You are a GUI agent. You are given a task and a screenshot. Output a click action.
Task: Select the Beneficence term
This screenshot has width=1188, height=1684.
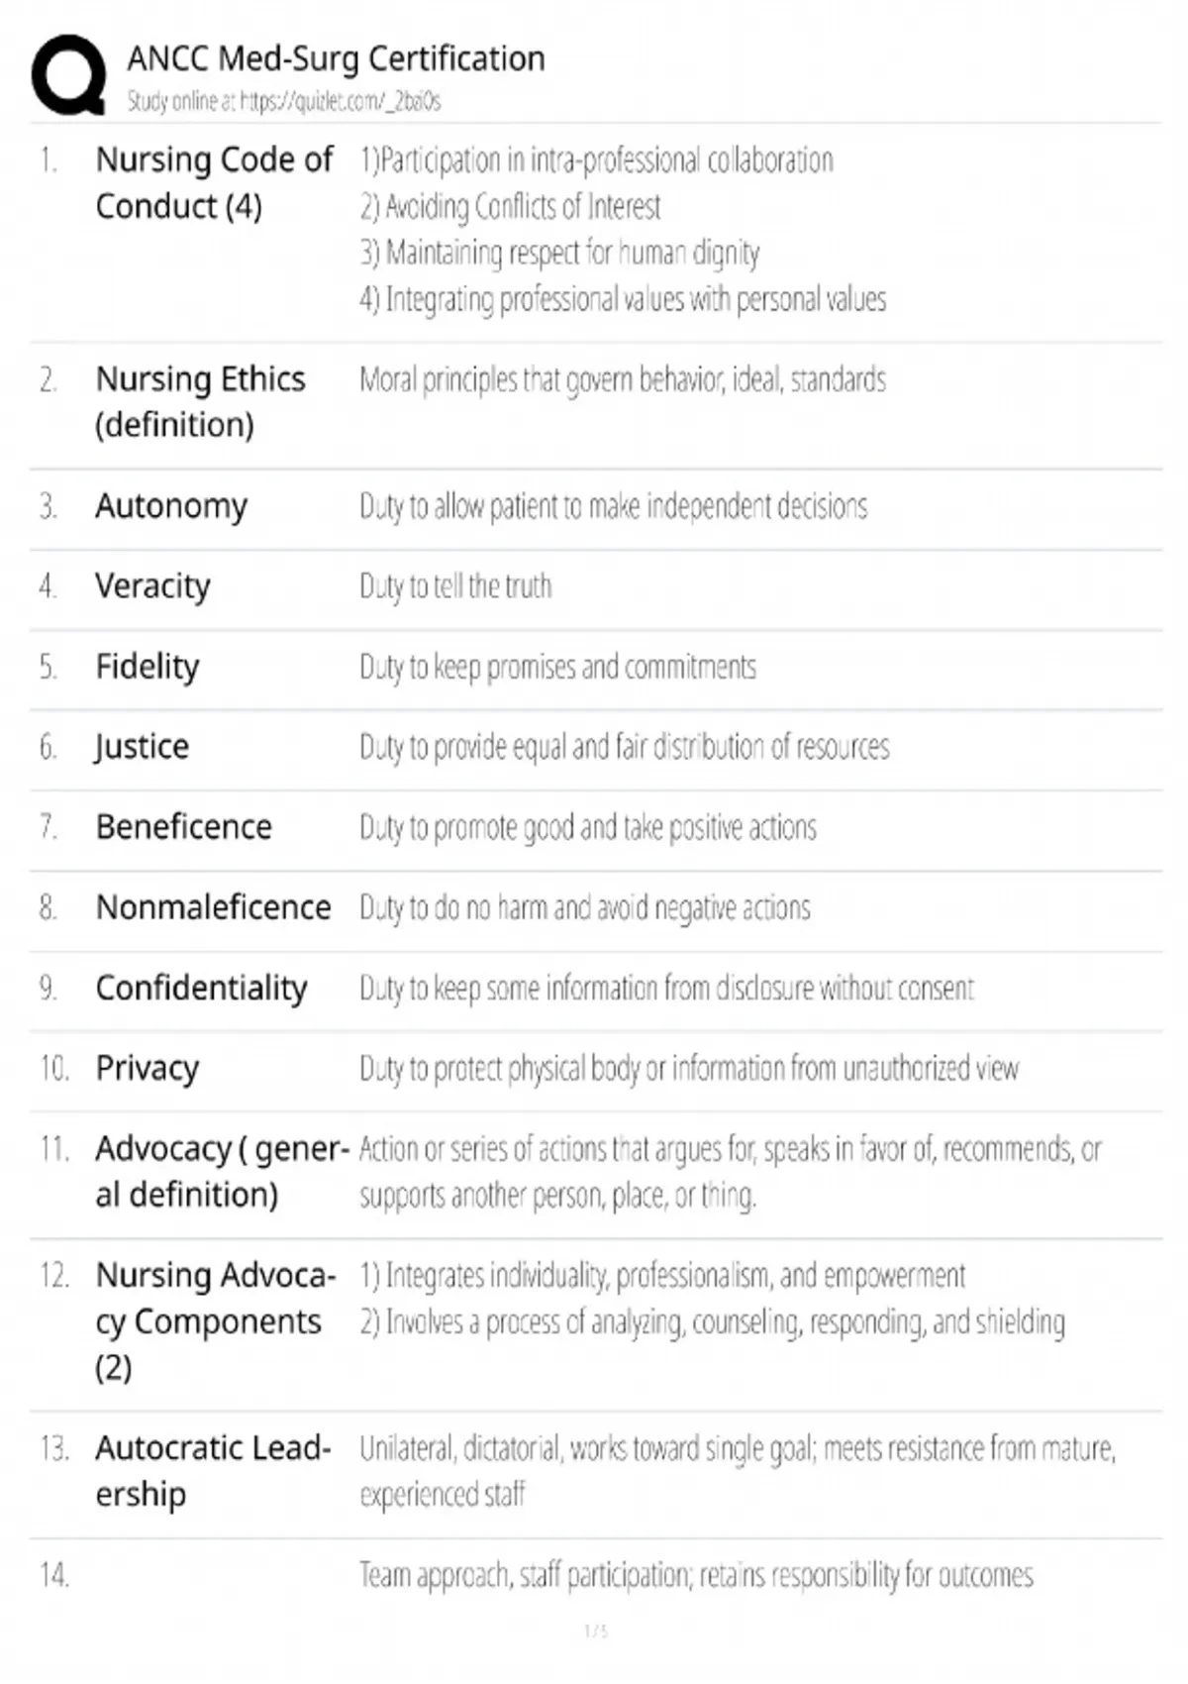[183, 827]
